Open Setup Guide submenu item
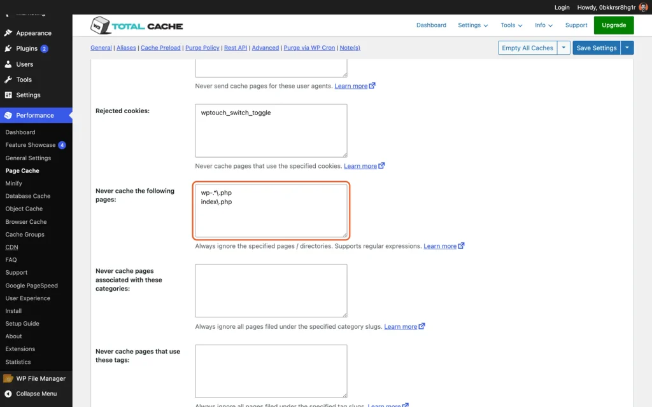The height and width of the screenshot is (407, 652). pos(22,324)
